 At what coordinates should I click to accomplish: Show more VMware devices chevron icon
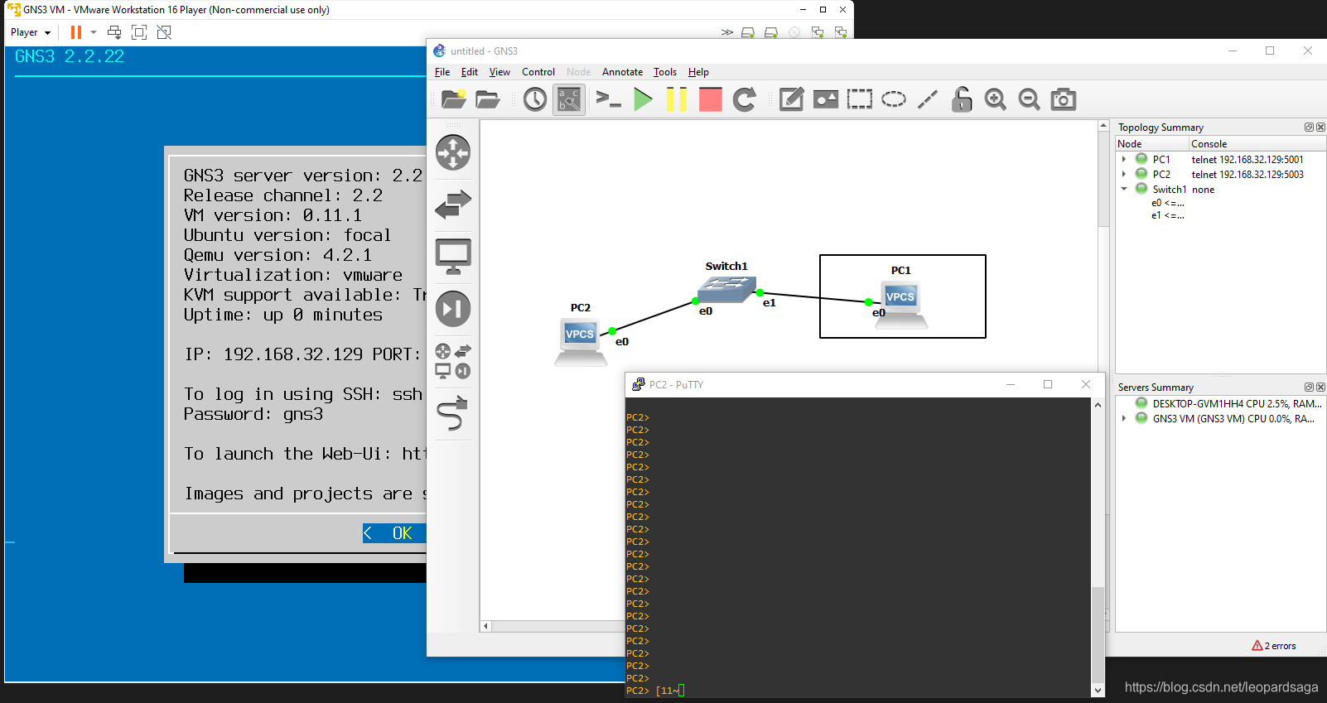point(726,32)
